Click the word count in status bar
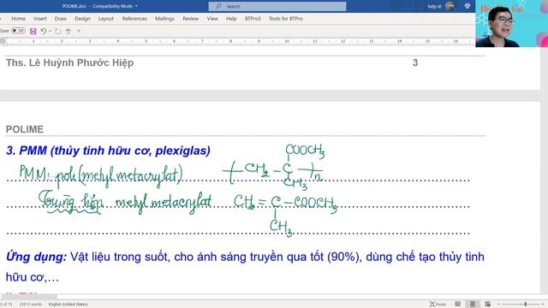 tap(30, 305)
